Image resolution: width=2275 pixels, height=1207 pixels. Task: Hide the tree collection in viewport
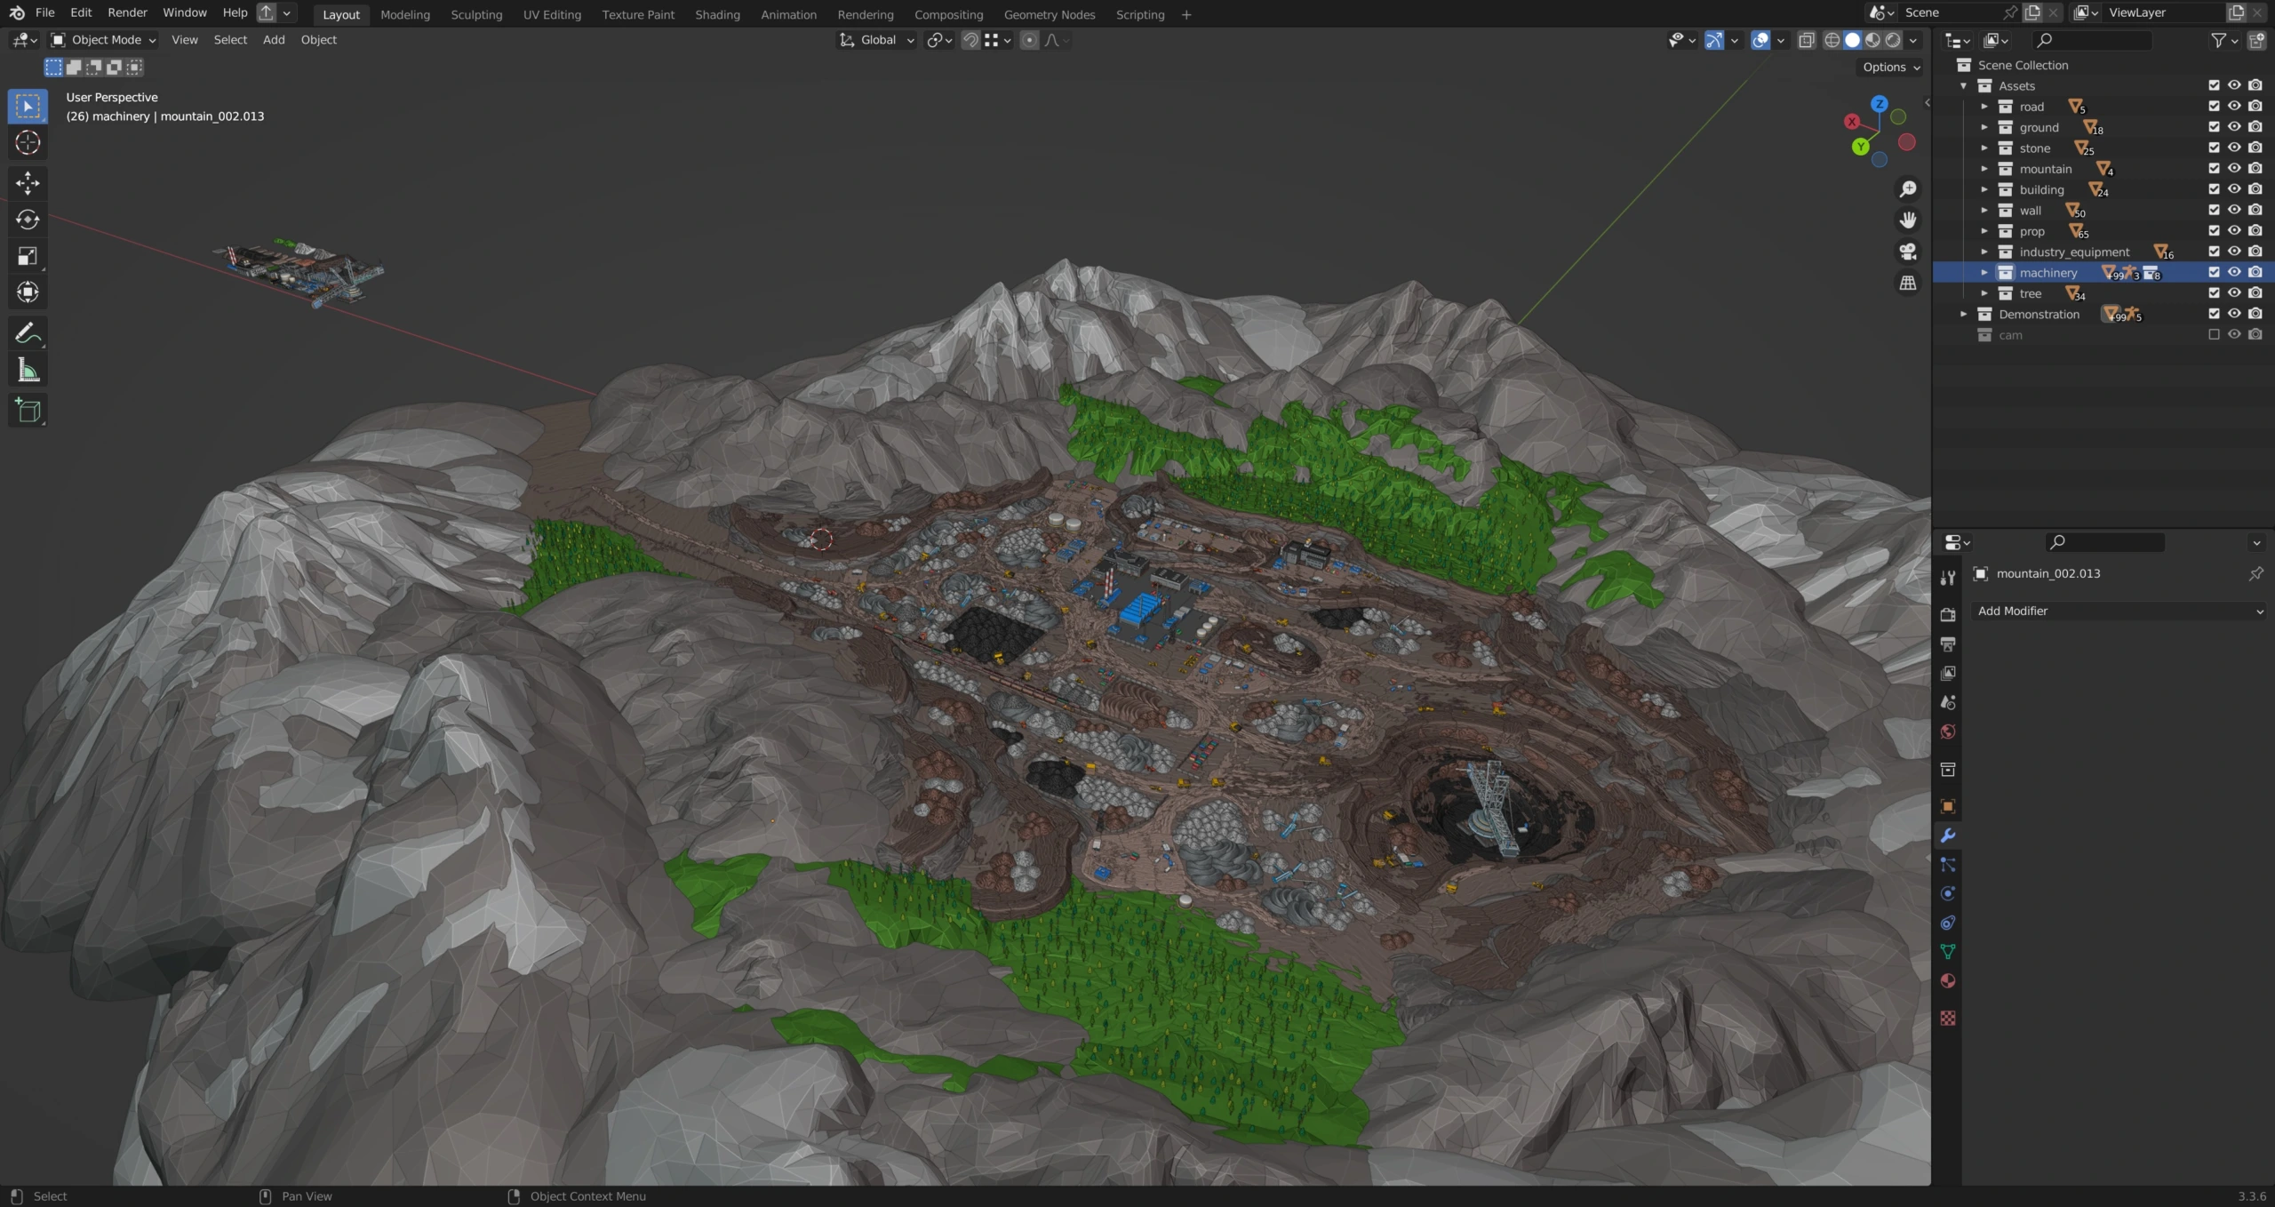(x=2234, y=293)
